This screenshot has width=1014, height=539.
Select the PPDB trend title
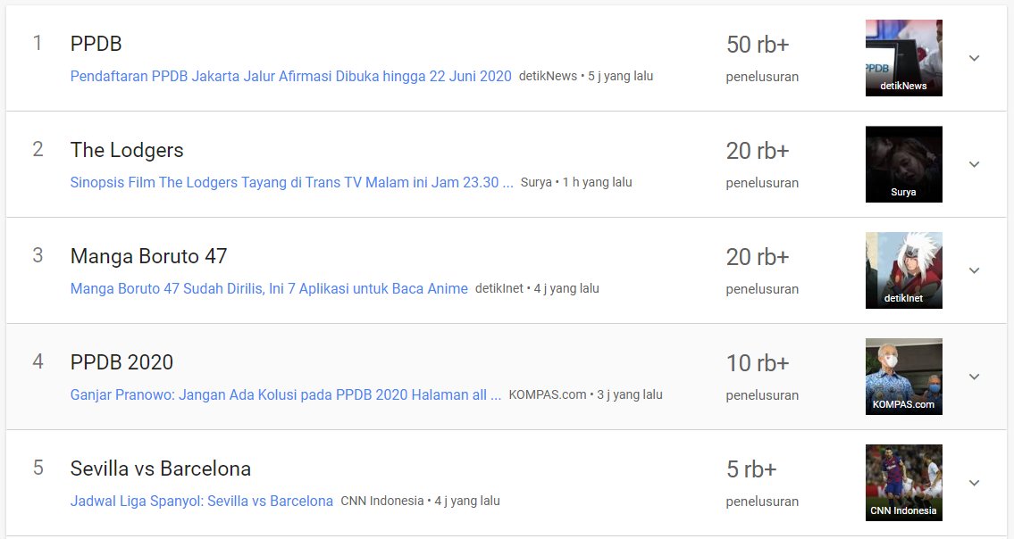[96, 44]
